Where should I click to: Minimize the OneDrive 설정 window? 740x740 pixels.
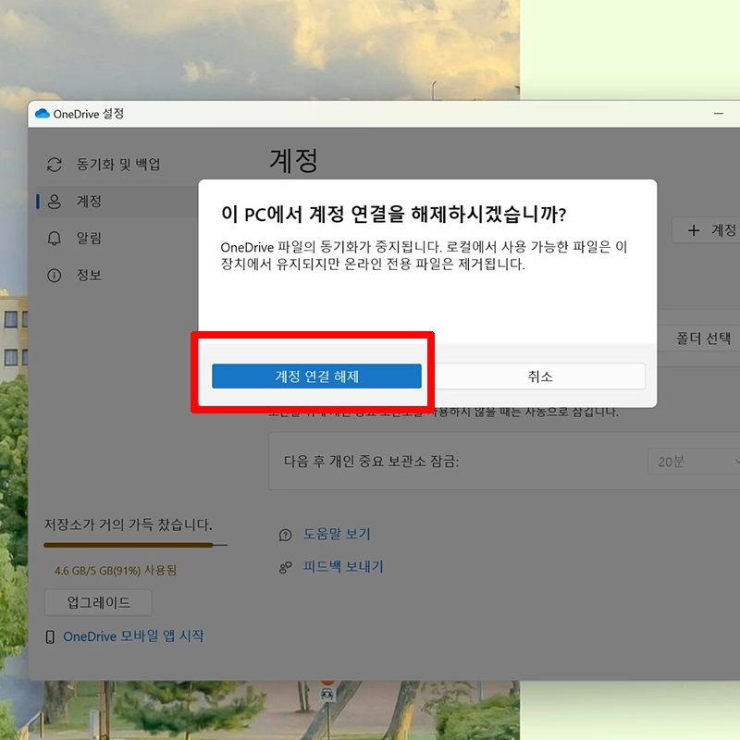pos(719,114)
